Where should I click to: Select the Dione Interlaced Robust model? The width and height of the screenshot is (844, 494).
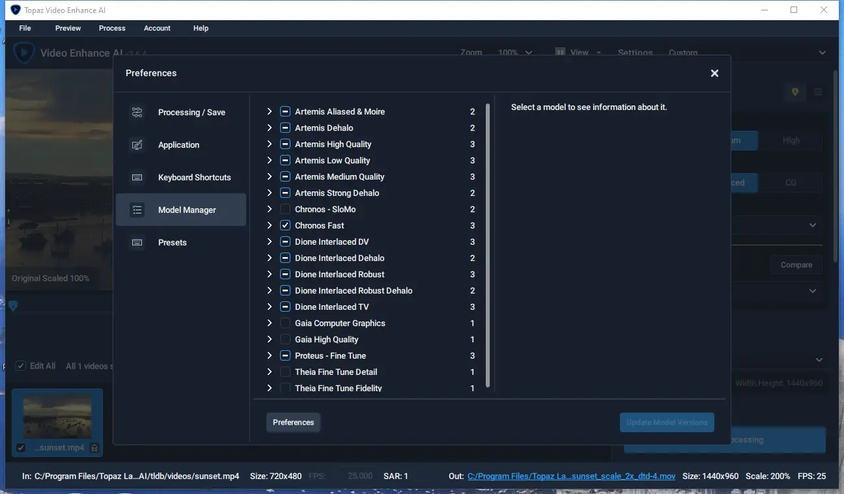coord(339,274)
